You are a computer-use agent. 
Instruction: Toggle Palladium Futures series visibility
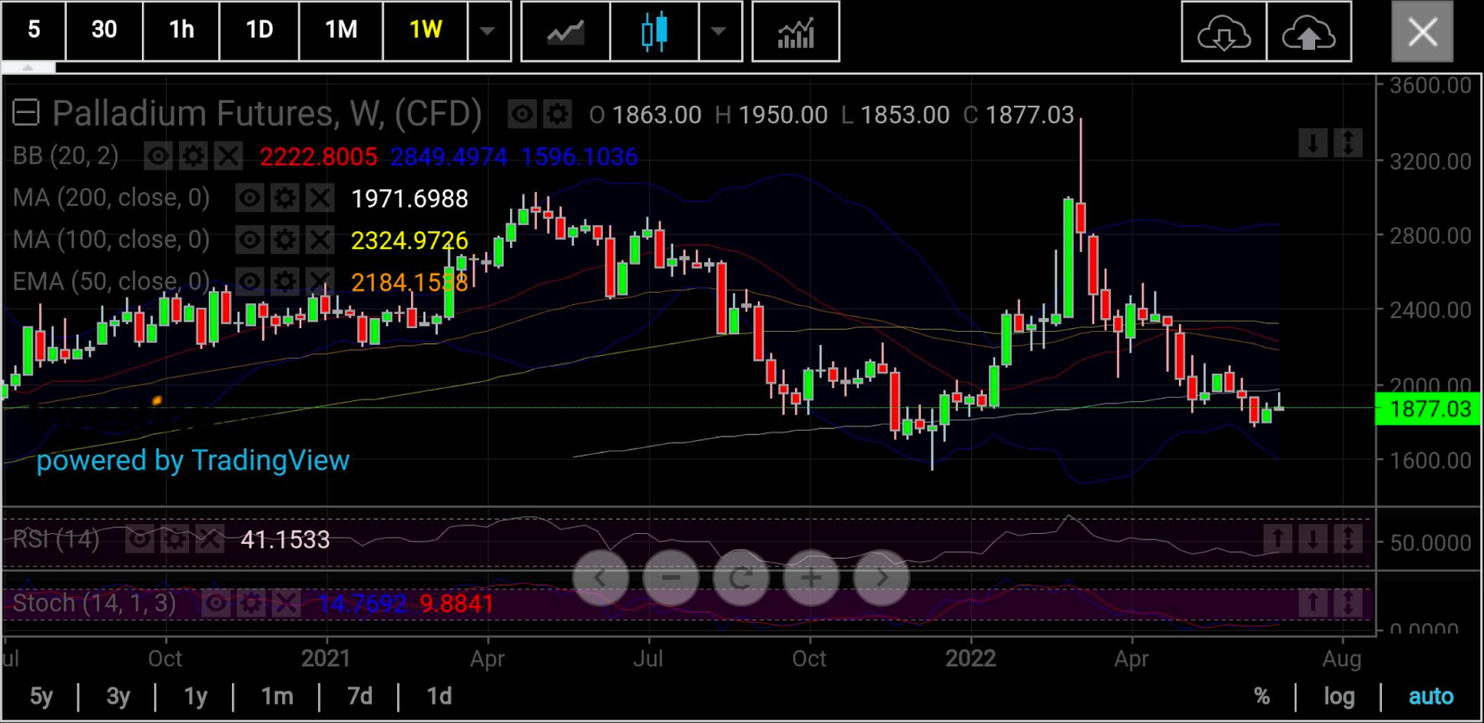tap(522, 115)
